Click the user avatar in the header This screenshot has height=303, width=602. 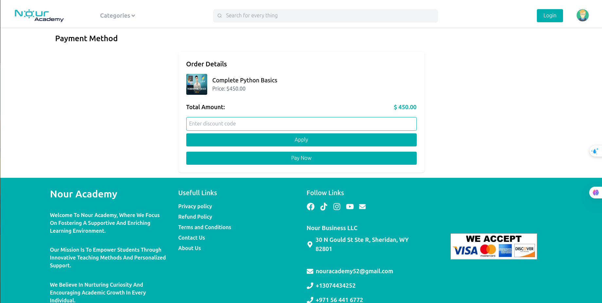(x=582, y=15)
